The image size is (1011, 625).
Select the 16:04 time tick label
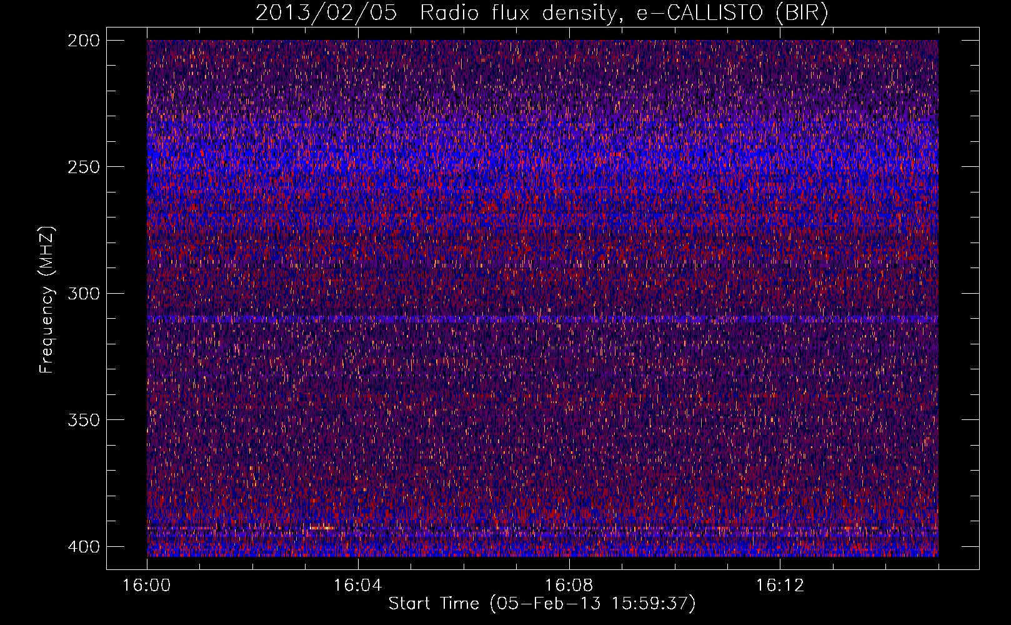357,586
